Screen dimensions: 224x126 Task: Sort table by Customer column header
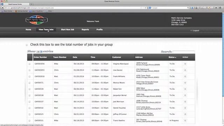[x=123, y=57]
